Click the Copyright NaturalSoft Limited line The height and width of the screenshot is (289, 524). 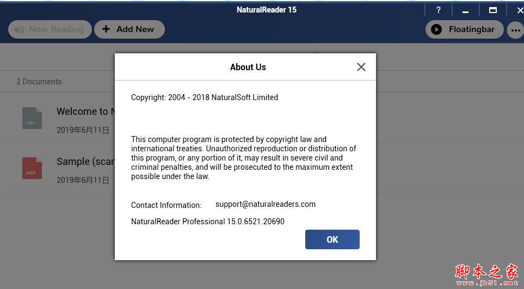pyautogui.click(x=205, y=97)
